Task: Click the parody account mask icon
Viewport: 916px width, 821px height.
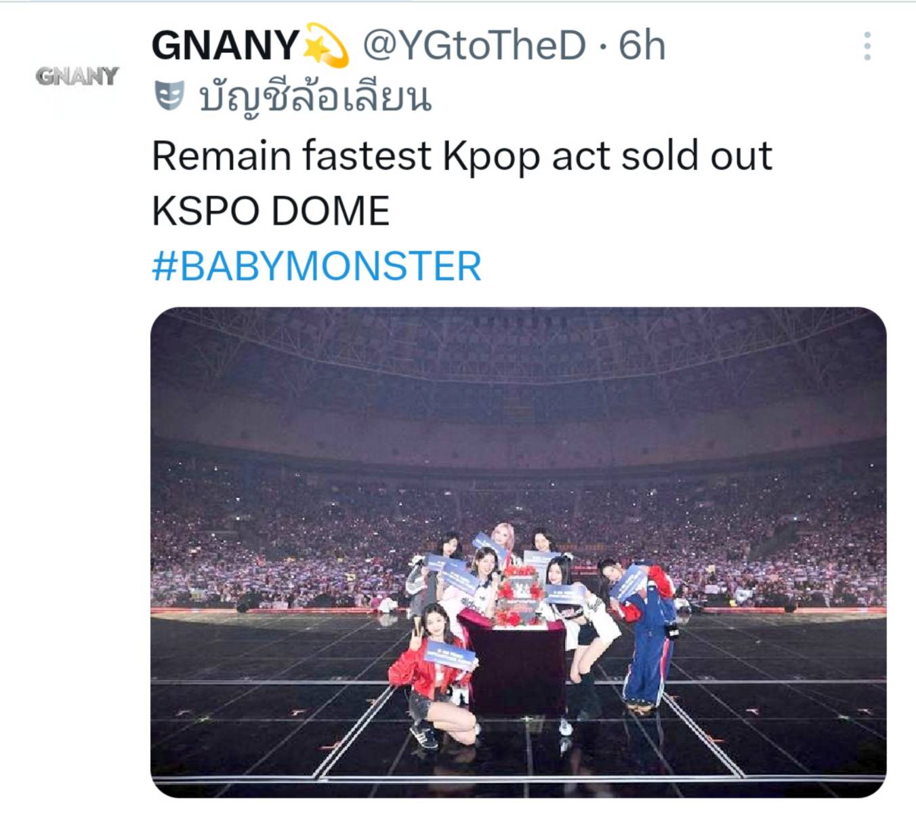Action: pos(169,96)
